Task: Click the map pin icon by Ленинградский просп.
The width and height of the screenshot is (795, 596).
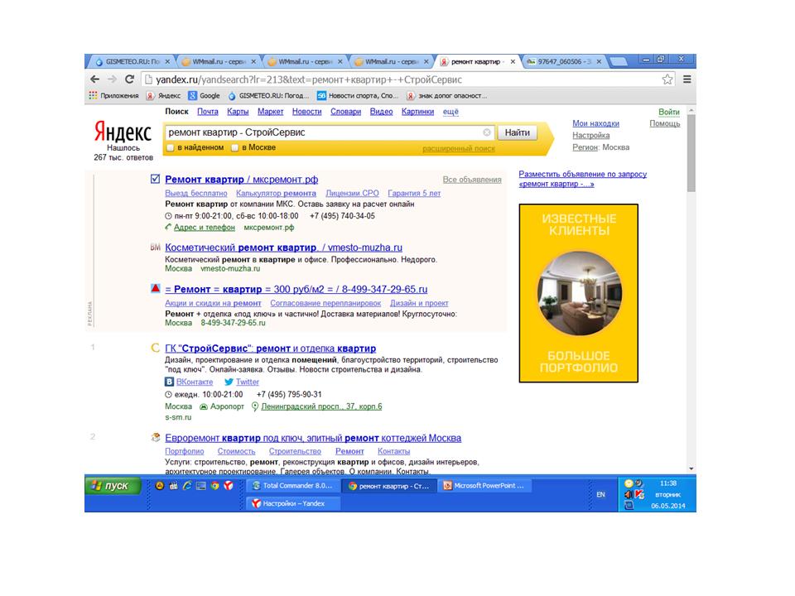Action: click(x=255, y=406)
